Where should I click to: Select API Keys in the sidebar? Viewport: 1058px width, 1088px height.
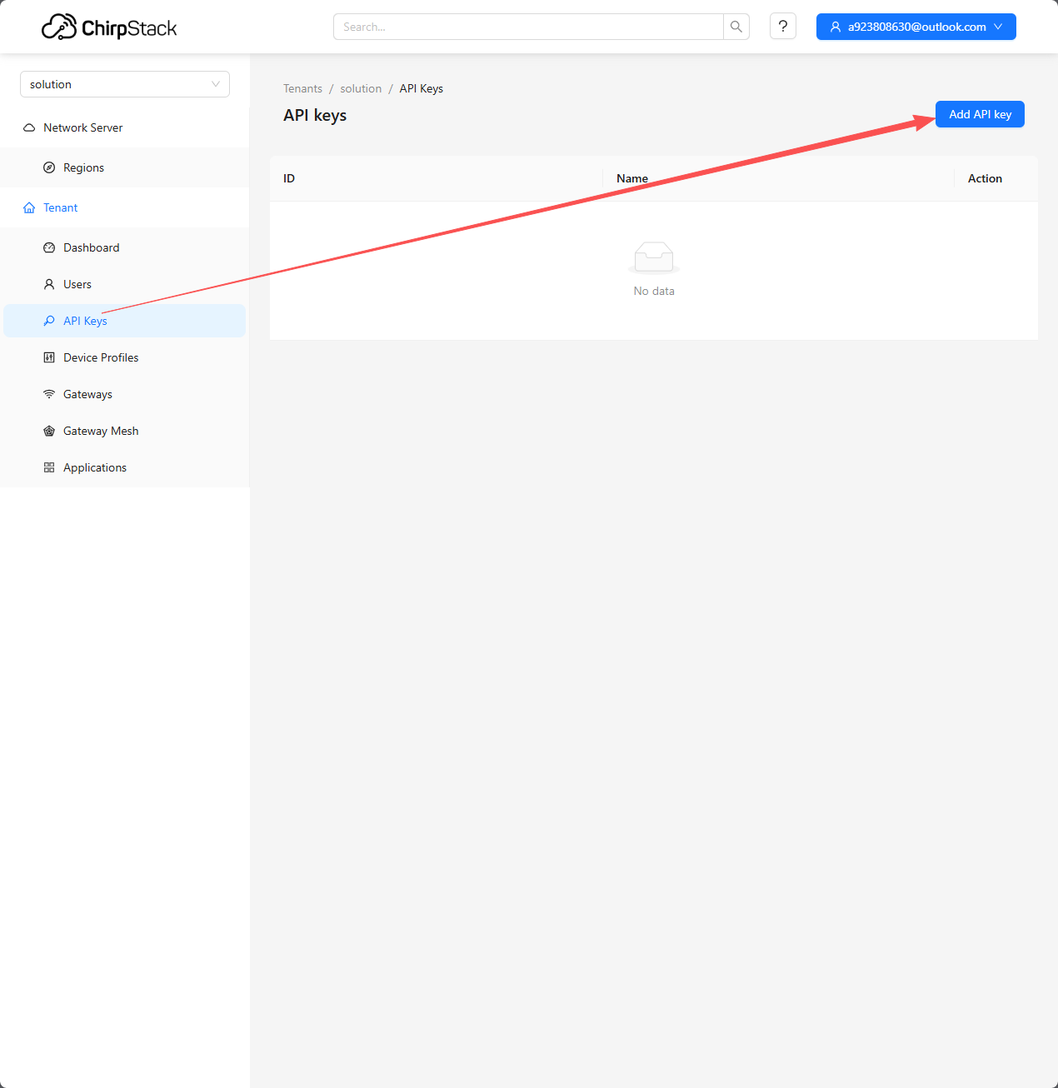pyautogui.click(x=85, y=321)
